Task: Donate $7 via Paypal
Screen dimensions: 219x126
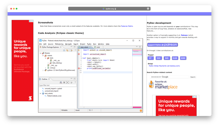Action: (150, 58)
